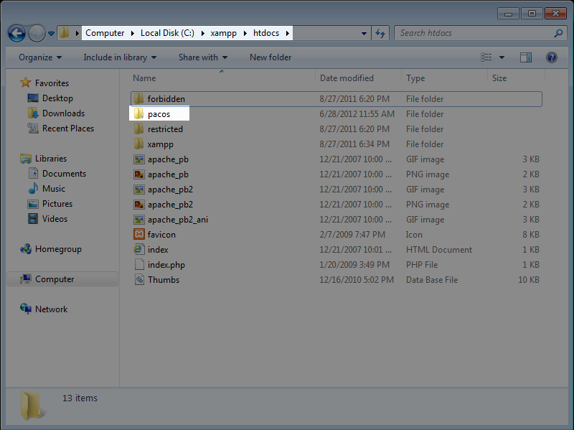574x430 pixels.
Task: Select the forbidden folder icon
Action: tap(138, 98)
